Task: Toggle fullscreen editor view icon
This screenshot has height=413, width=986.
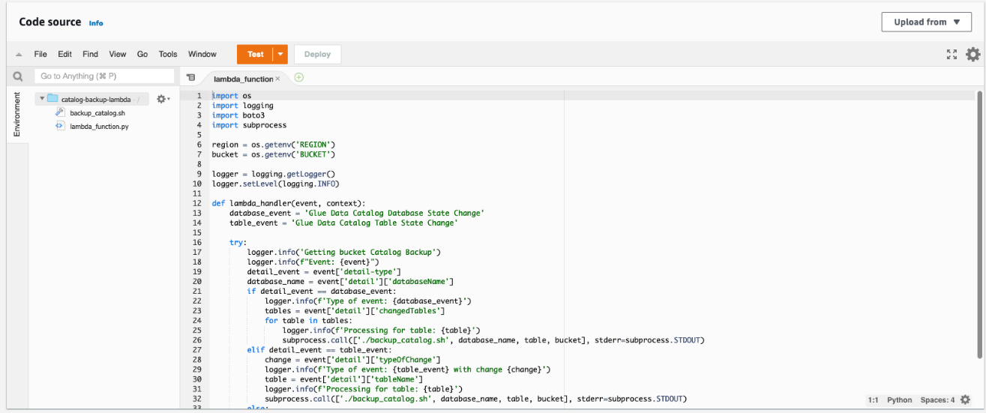Action: tap(952, 54)
